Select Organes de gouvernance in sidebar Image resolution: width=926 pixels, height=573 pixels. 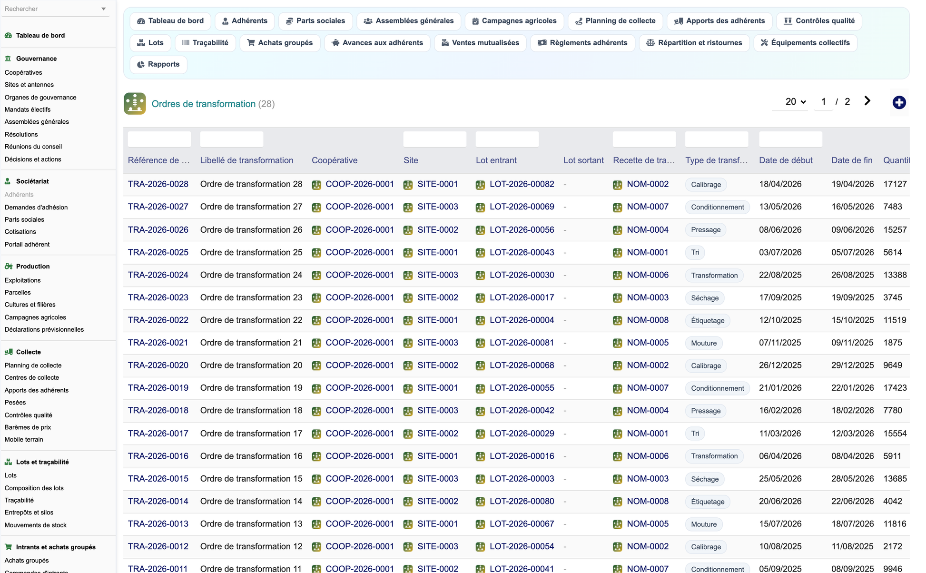click(40, 98)
